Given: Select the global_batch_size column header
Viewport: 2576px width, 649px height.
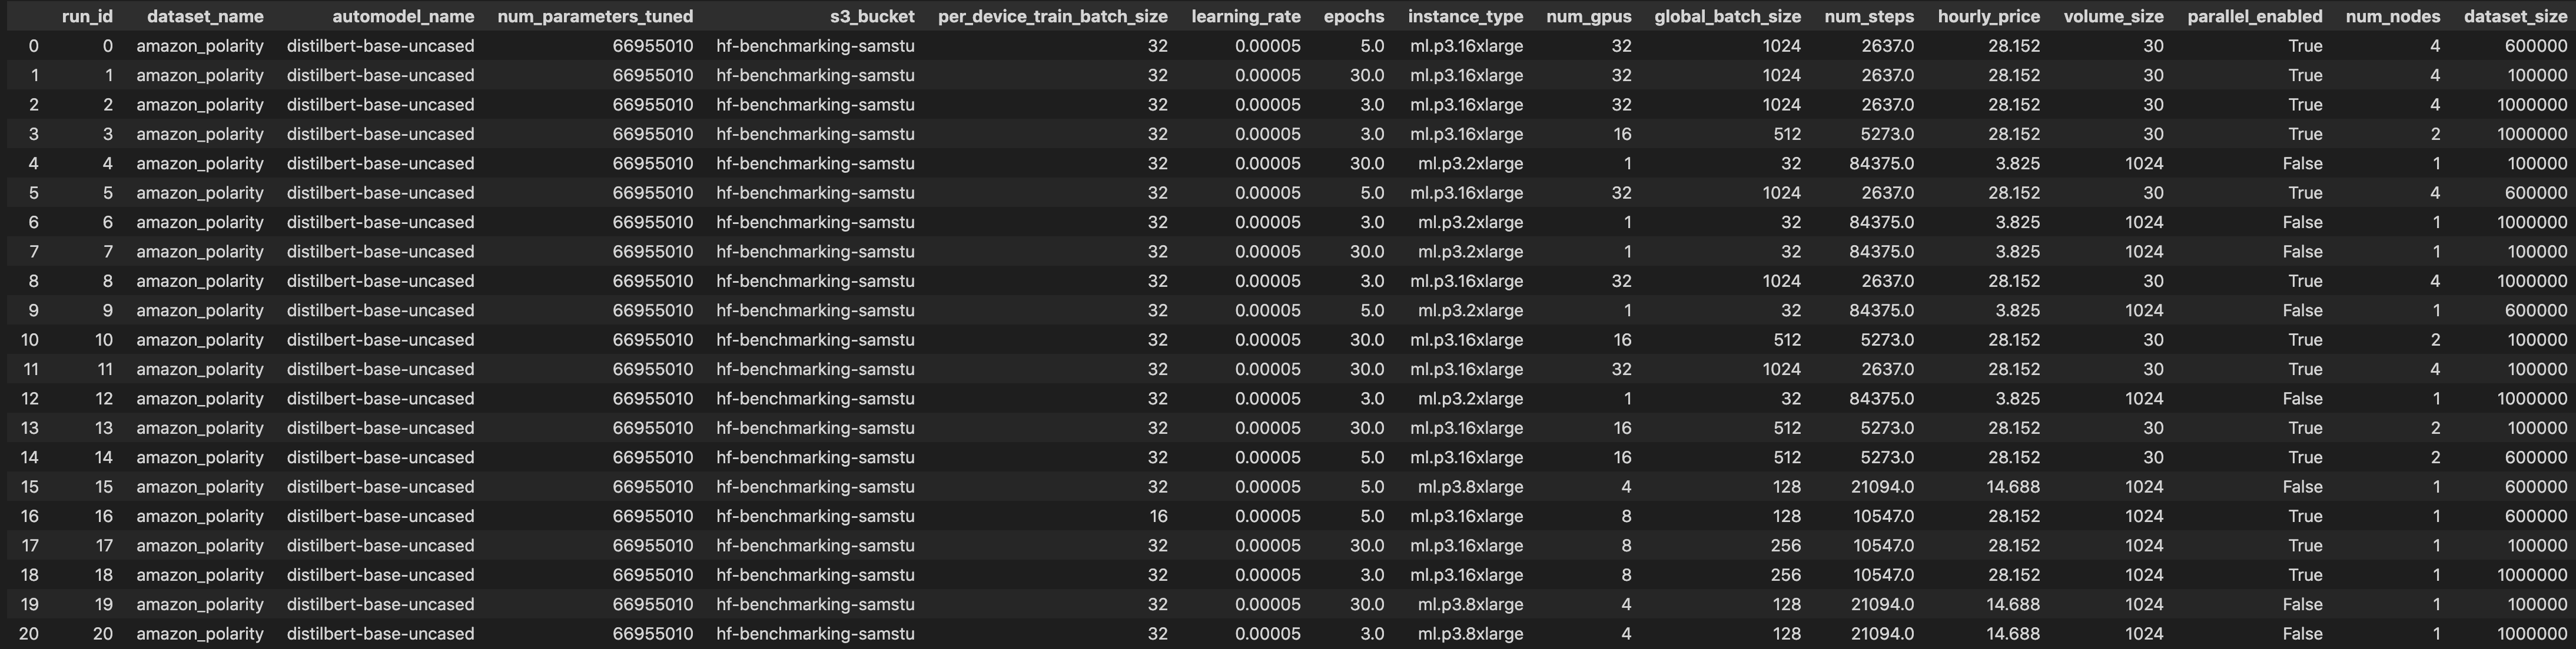Looking at the screenshot, I should pyautogui.click(x=1728, y=16).
